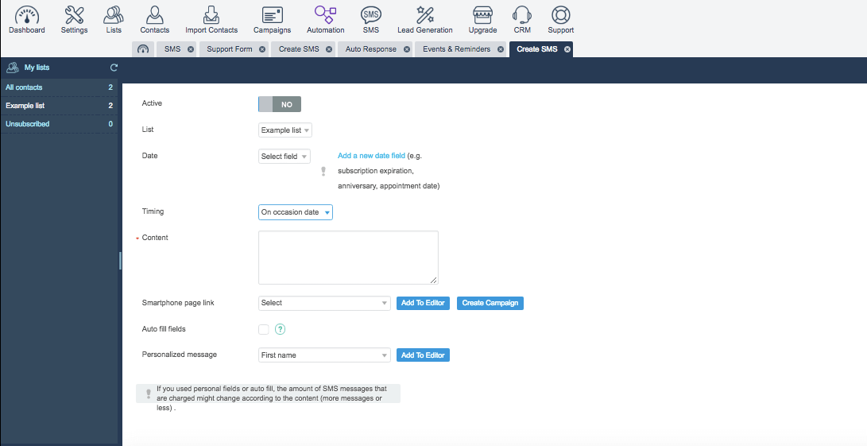Open the Smartphone page link dropdown
The width and height of the screenshot is (867, 446).
(324, 303)
